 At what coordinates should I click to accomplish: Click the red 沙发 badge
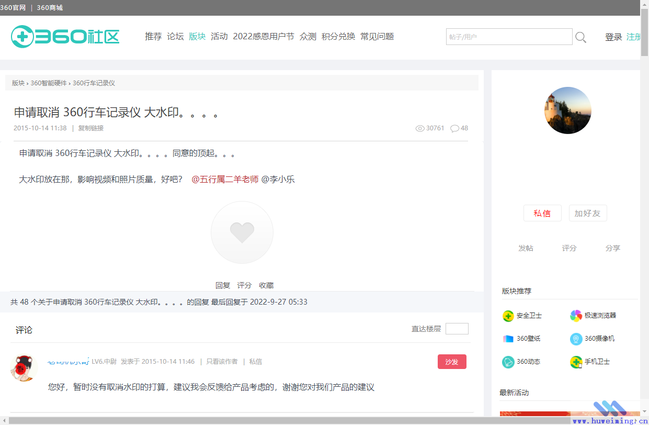click(452, 362)
